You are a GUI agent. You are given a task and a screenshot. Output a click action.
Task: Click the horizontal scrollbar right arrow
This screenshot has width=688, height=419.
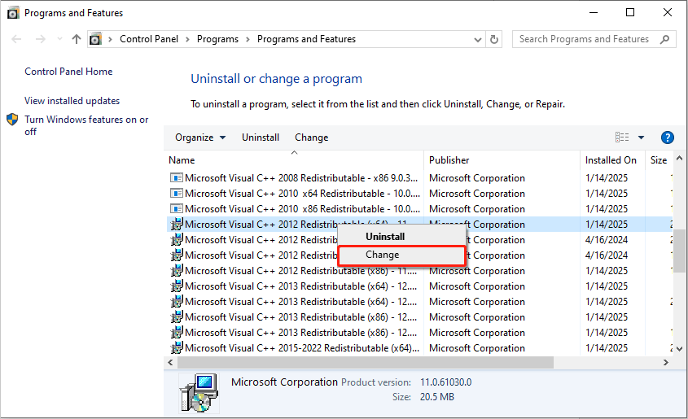pos(666,363)
